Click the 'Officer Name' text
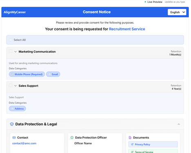Image resolution: width=191 pixels, height=153 pixels. tap(83, 143)
